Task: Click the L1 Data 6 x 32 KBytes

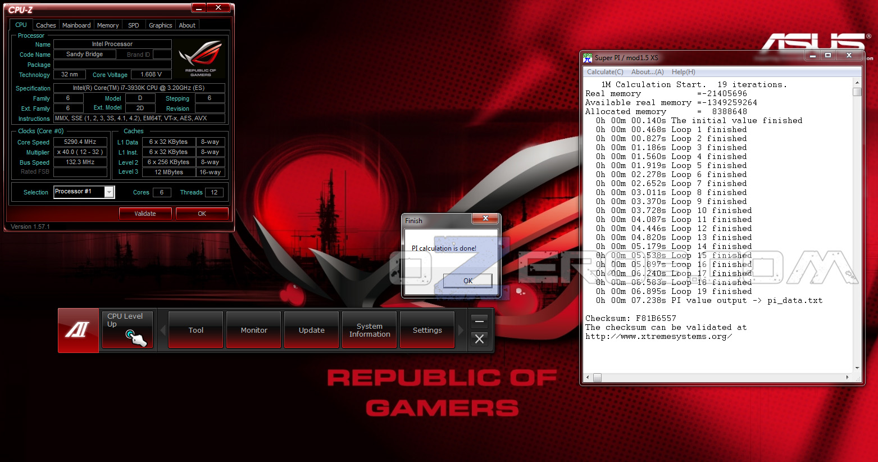Action: (169, 142)
